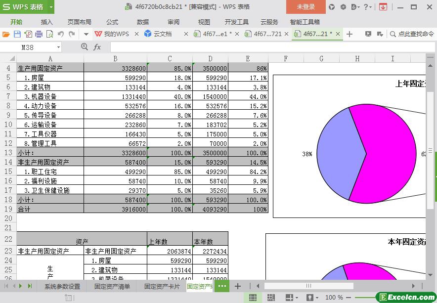Click the 合计 cell in row 19
Viewport: 437px width, 303px height.
[50, 209]
